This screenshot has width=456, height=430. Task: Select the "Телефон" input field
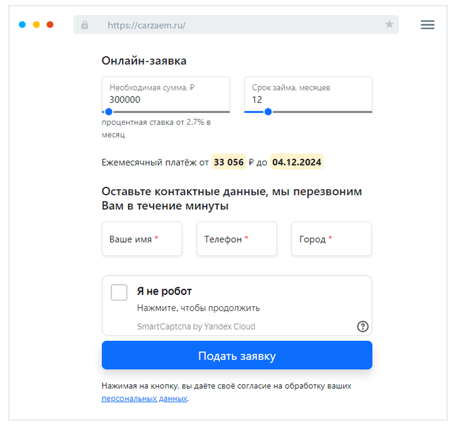coord(237,239)
